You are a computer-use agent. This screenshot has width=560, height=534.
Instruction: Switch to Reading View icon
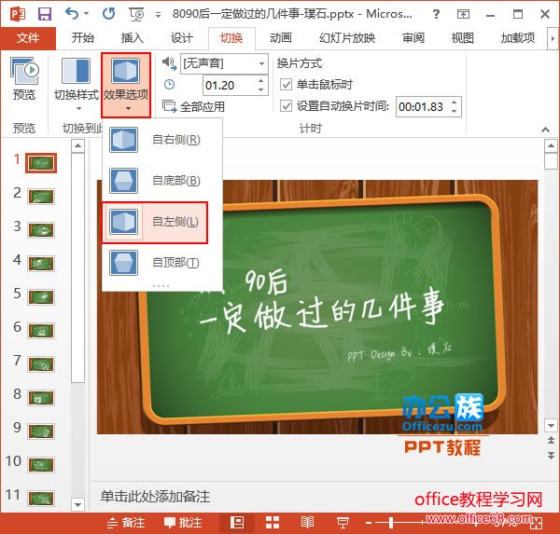[307, 523]
